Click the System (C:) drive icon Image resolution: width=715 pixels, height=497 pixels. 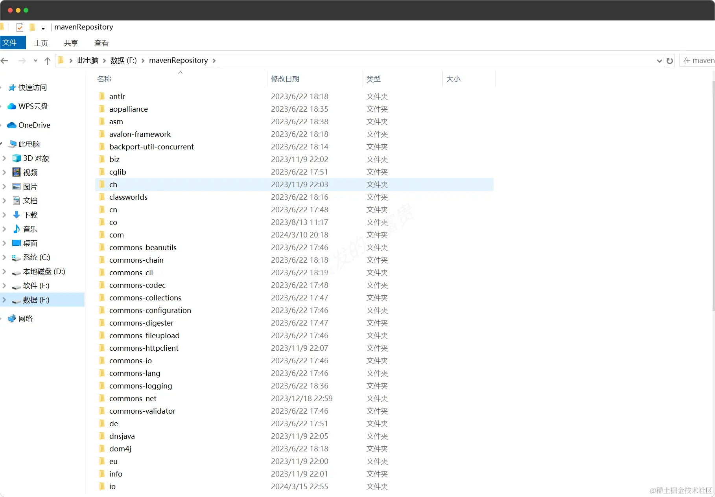point(17,258)
